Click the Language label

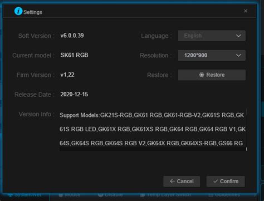tap(157, 36)
